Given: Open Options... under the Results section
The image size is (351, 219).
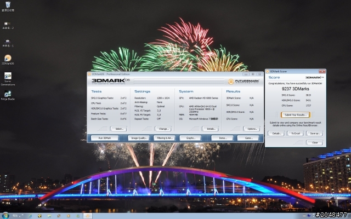Looking at the screenshot, I should pyautogui.click(x=251, y=129).
